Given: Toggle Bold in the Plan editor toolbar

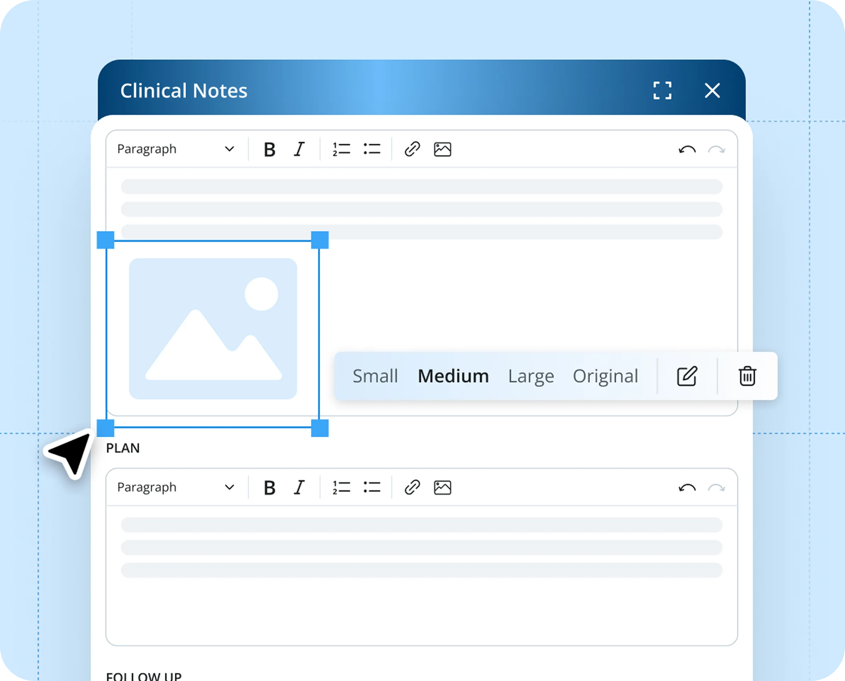Looking at the screenshot, I should pyautogui.click(x=269, y=488).
